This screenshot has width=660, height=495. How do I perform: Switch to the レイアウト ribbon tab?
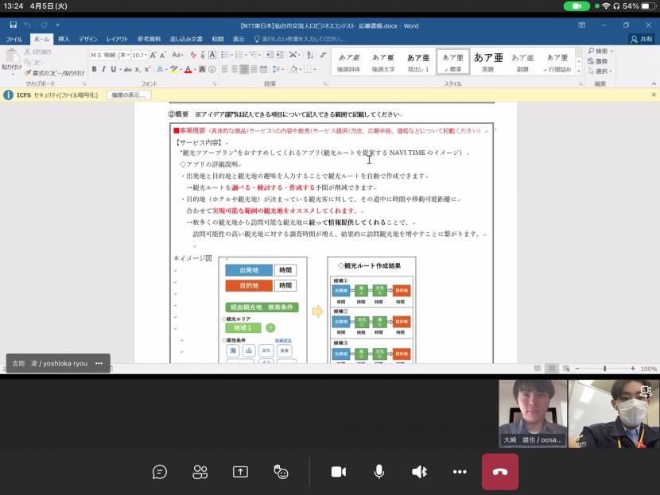tap(117, 39)
